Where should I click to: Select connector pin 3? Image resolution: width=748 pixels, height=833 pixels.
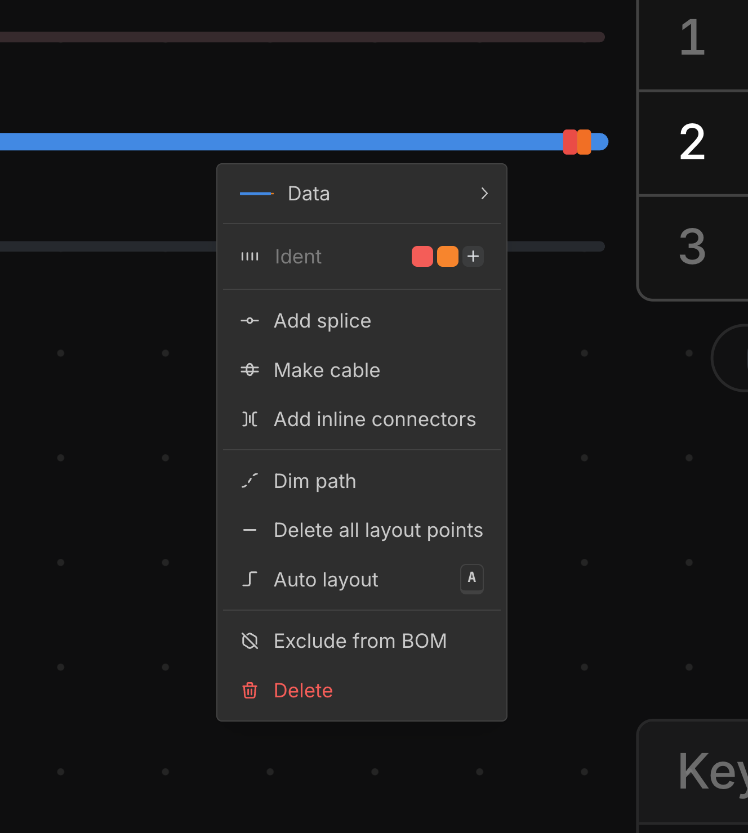(692, 247)
